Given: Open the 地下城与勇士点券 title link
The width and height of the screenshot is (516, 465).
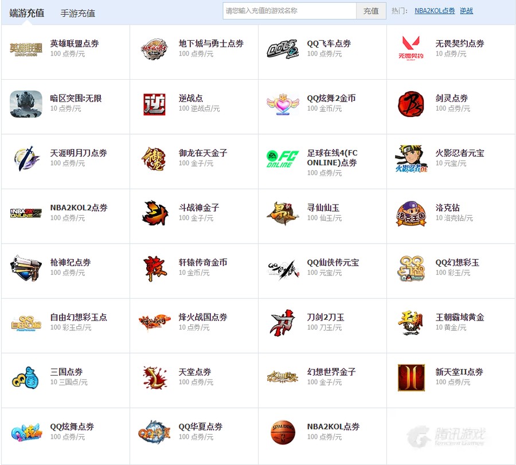Looking at the screenshot, I should click(x=211, y=44).
